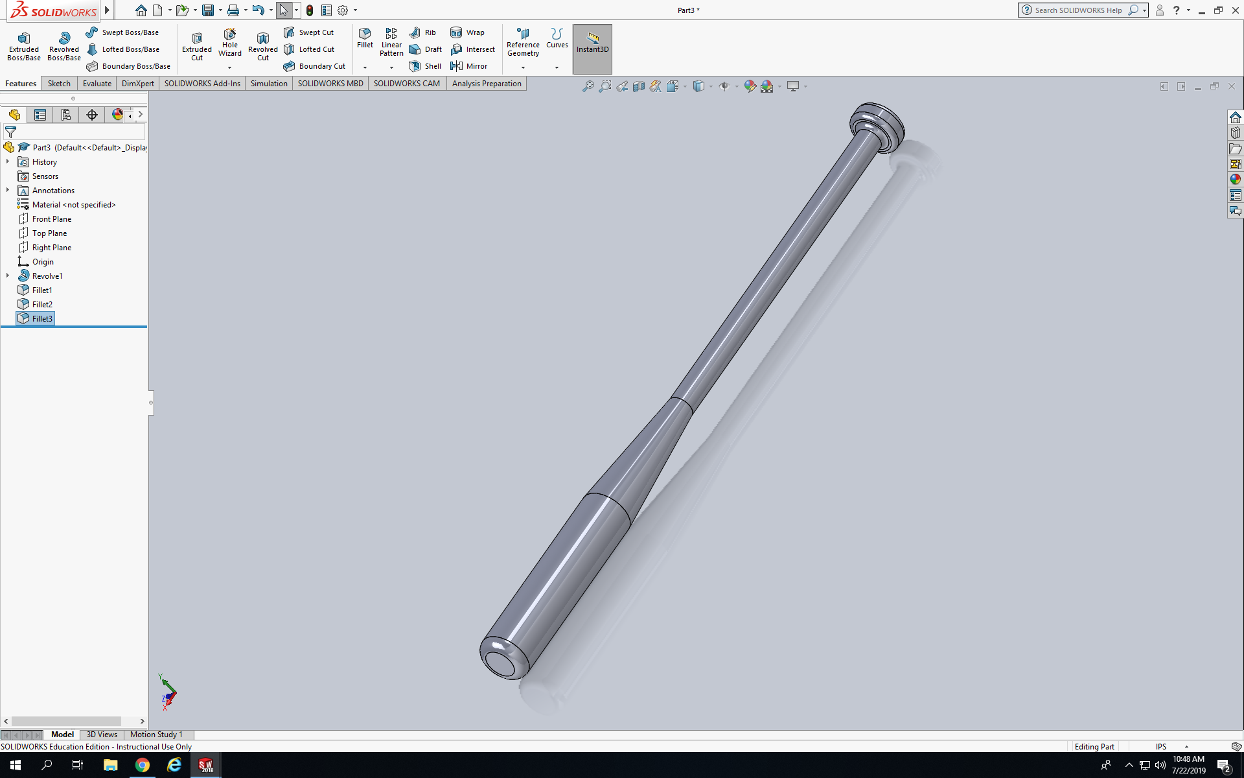Open the ConfigurationManager tab icon

point(66,115)
